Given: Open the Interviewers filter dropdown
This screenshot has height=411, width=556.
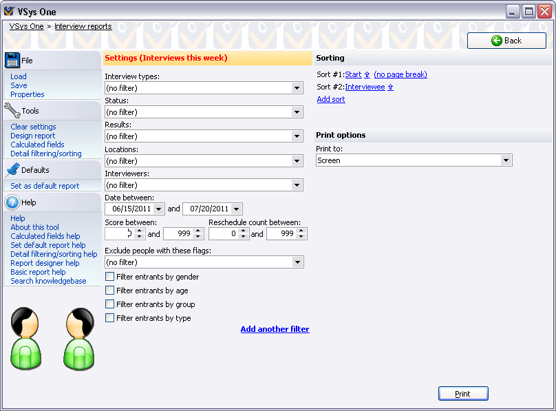Looking at the screenshot, I should 297,185.
